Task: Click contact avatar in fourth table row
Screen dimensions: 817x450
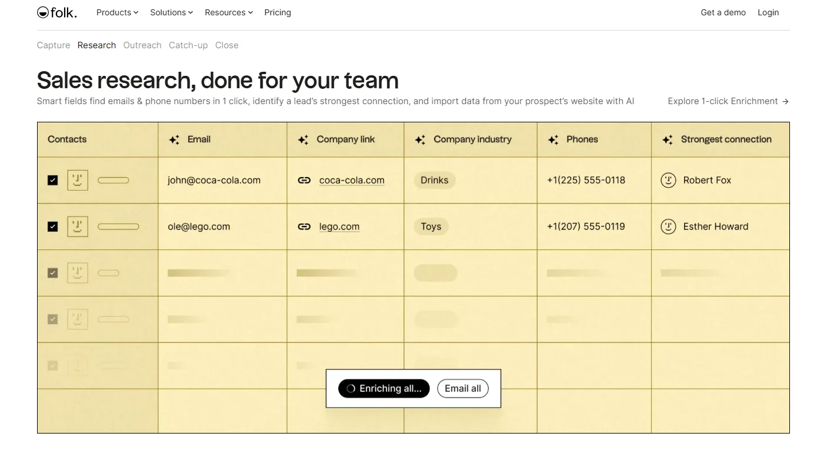Action: (x=78, y=319)
